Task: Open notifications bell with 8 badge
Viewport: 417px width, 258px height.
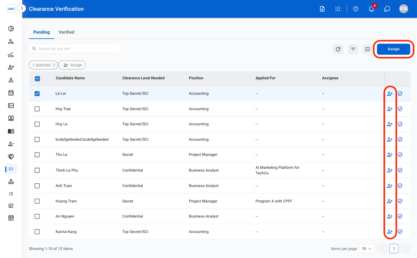Action: point(372,9)
